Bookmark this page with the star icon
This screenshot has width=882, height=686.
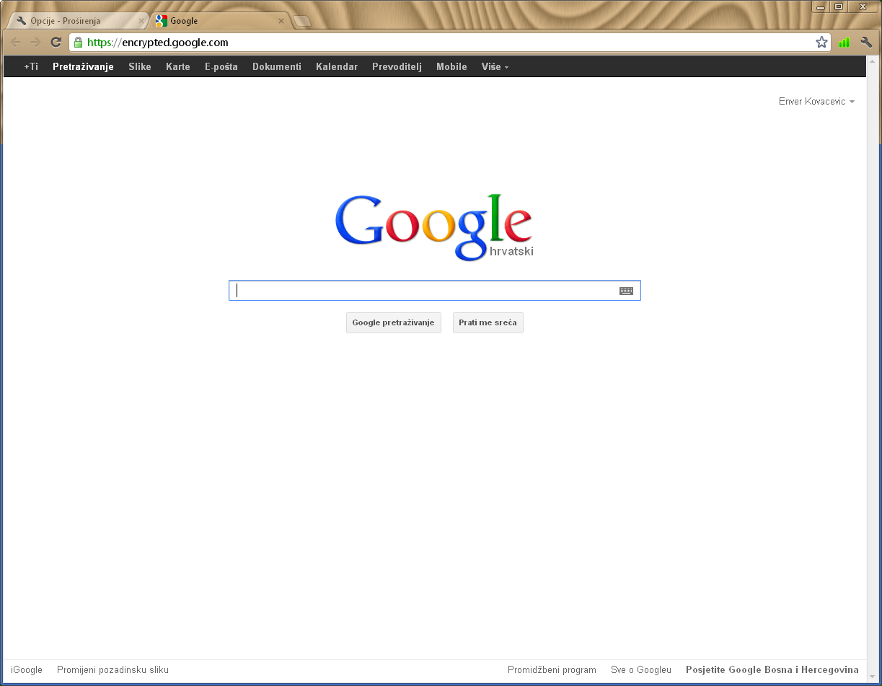pyautogui.click(x=821, y=43)
